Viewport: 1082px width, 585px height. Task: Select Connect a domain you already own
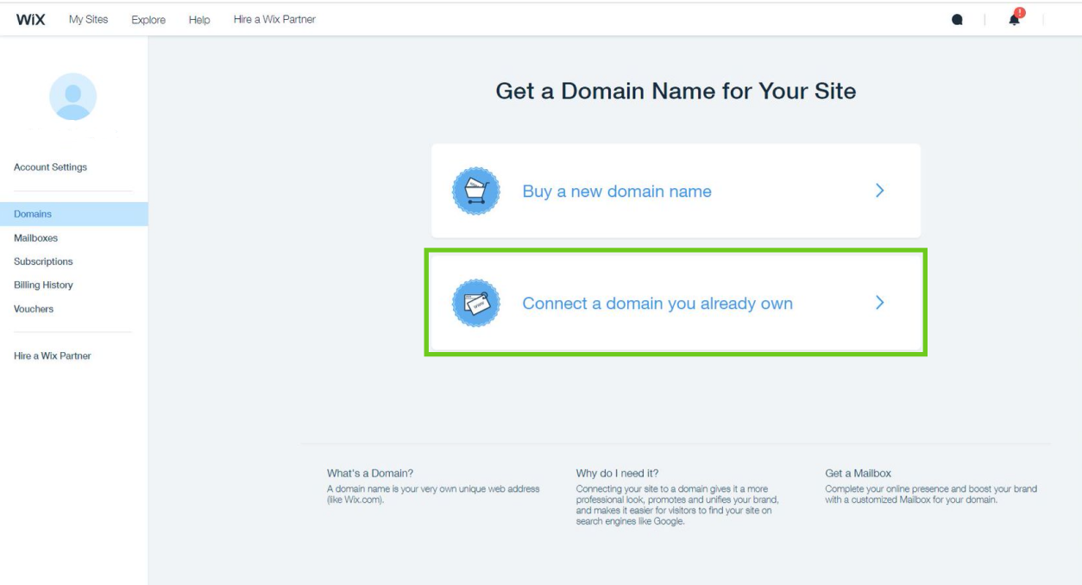(x=657, y=304)
